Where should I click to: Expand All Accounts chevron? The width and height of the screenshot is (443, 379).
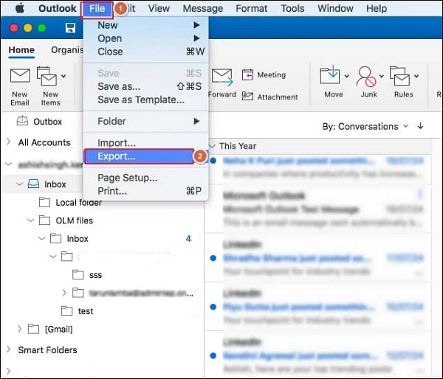pyautogui.click(x=8, y=142)
